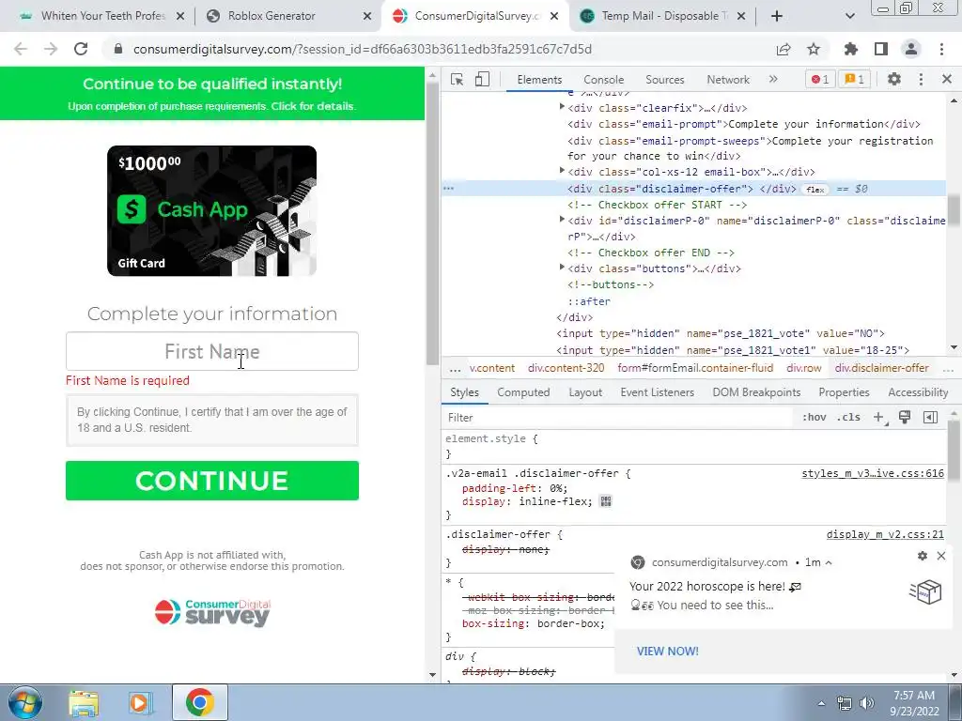Image resolution: width=962 pixels, height=721 pixels.
Task: Click the Filter styles input
Action: pos(616,418)
